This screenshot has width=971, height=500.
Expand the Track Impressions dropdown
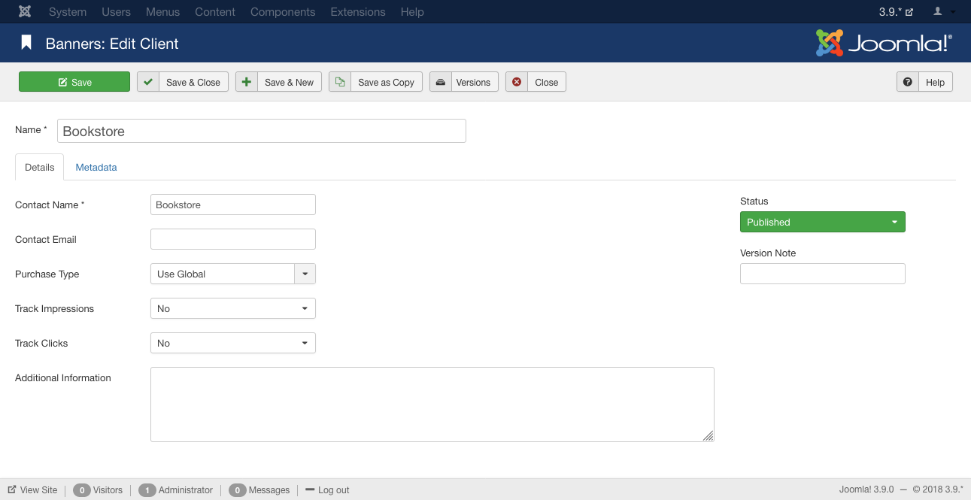232,308
